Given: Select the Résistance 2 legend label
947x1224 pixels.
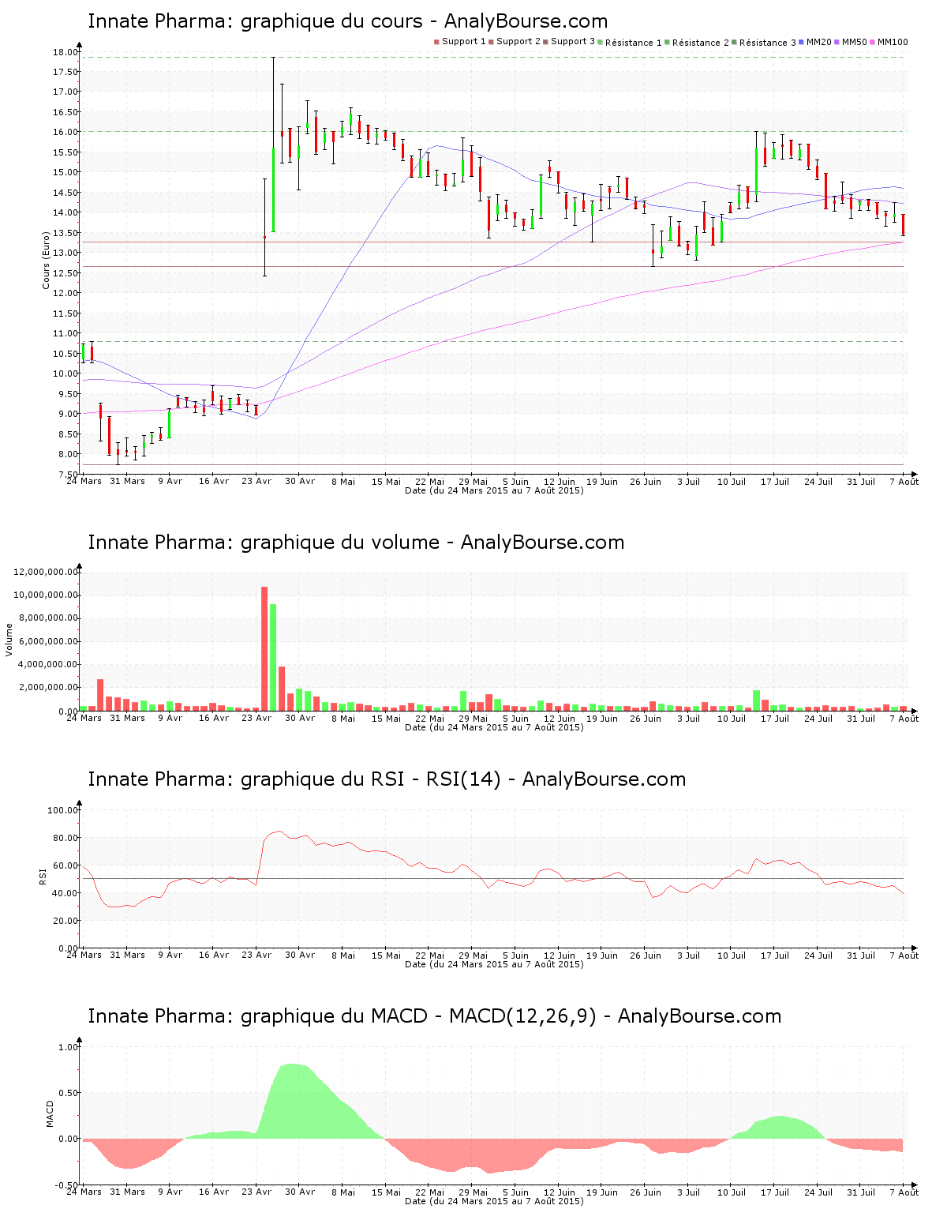Looking at the screenshot, I should pos(701,43).
